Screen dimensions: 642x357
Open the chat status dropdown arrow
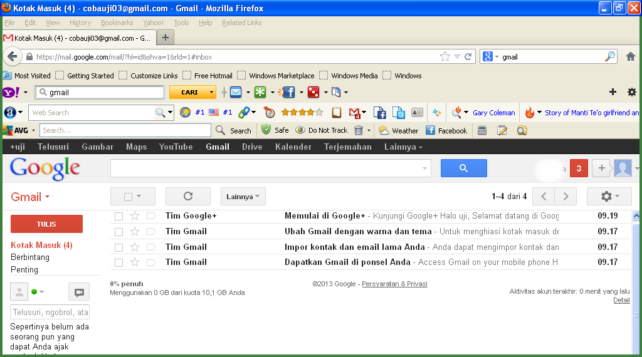(42, 292)
